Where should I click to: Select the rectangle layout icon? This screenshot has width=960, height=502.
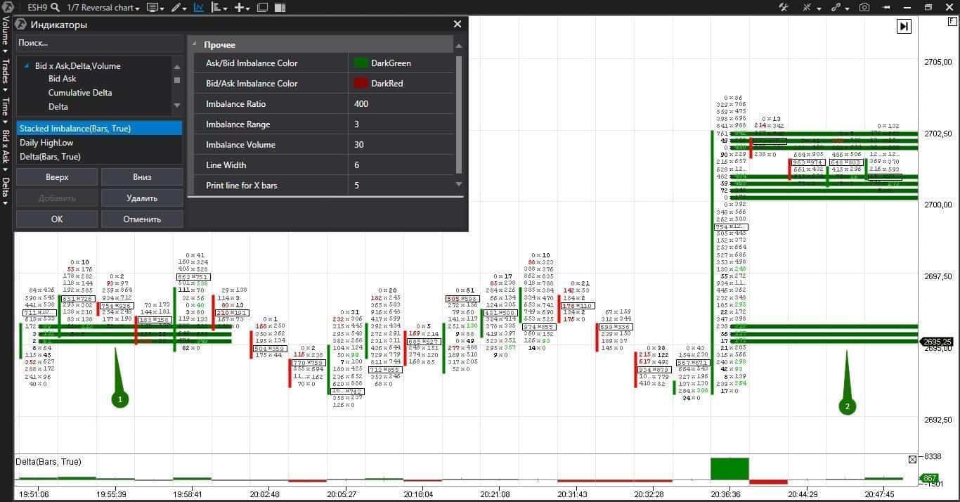tap(263, 7)
